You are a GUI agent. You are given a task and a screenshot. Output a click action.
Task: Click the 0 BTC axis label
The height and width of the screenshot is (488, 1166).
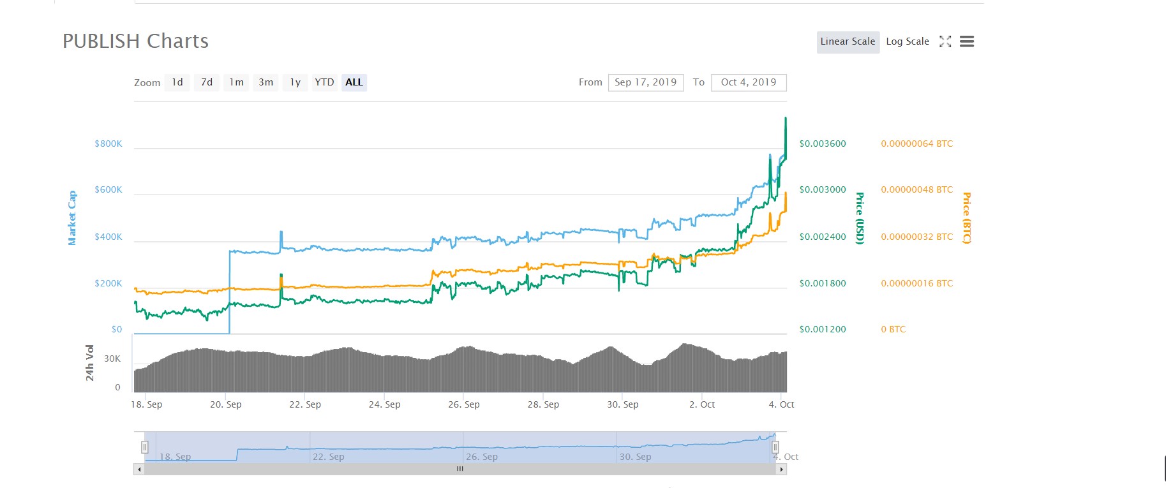tap(893, 329)
